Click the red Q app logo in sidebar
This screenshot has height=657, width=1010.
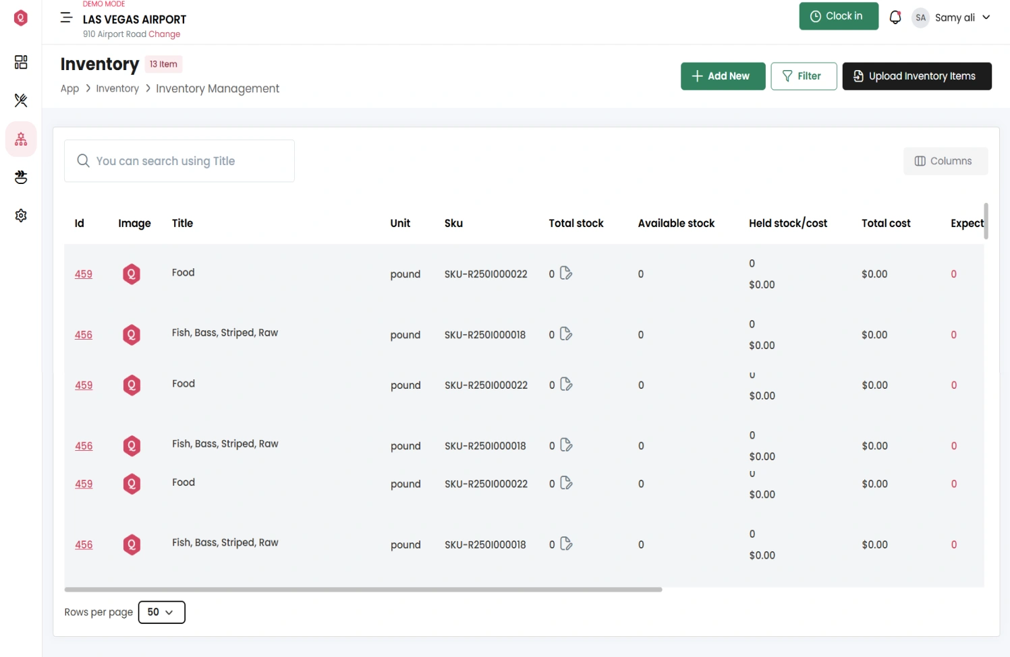21,18
